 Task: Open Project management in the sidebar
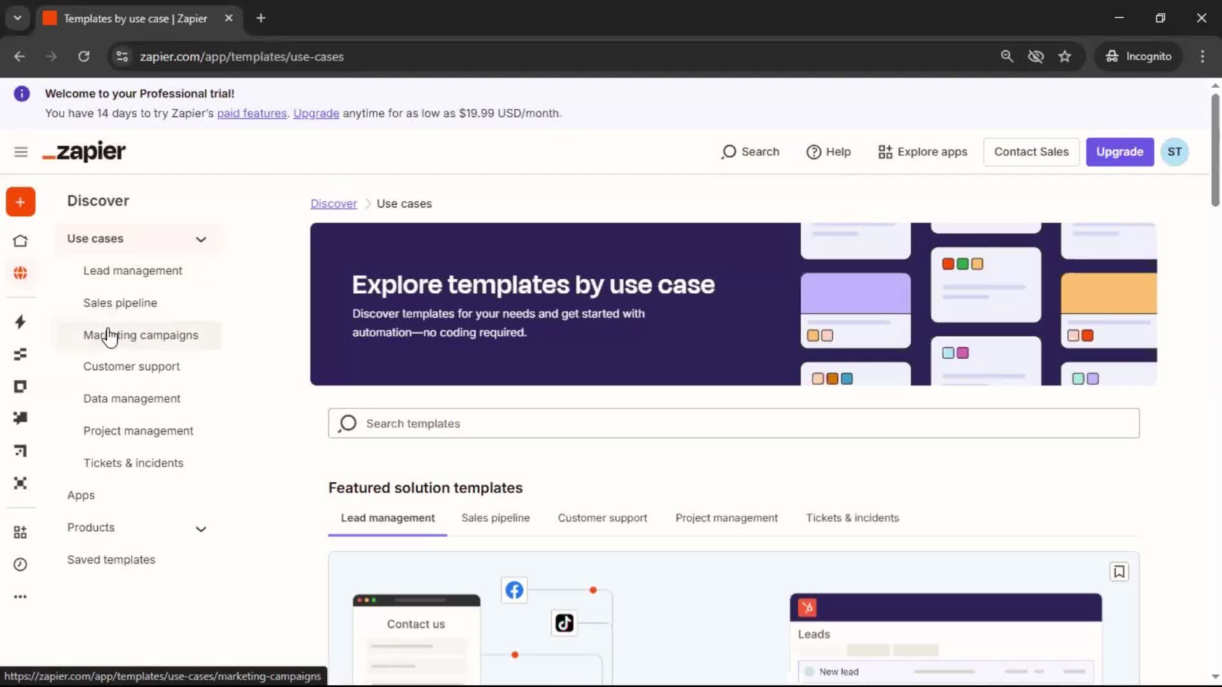pyautogui.click(x=138, y=431)
